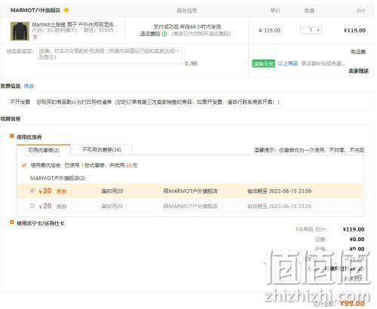The image size is (377, 309).
Task: Collapse the 使用优惠券 section
Action: [x=11, y=136]
